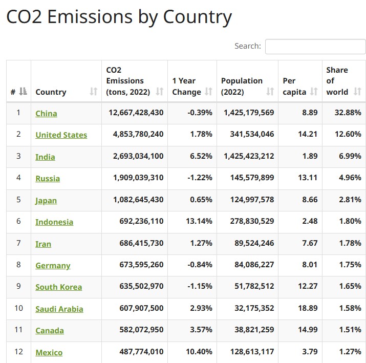Viewport: 366px width, 363px height.
Task: Open the Canada country link
Action: click(x=50, y=331)
